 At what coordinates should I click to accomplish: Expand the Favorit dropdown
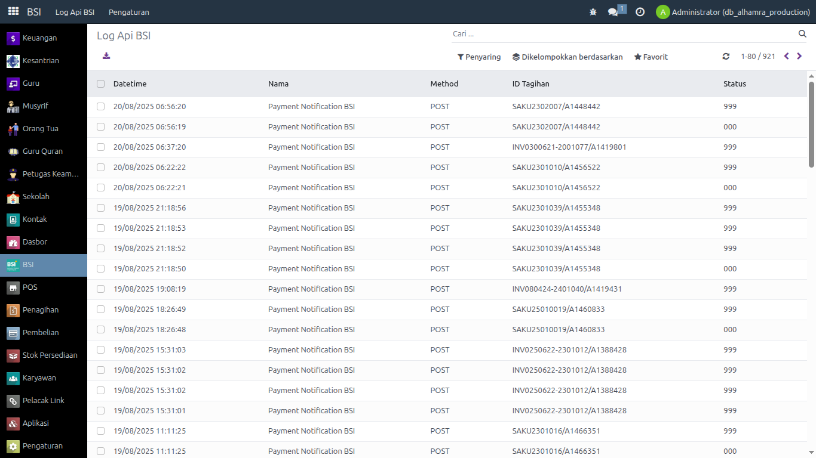[x=651, y=57]
